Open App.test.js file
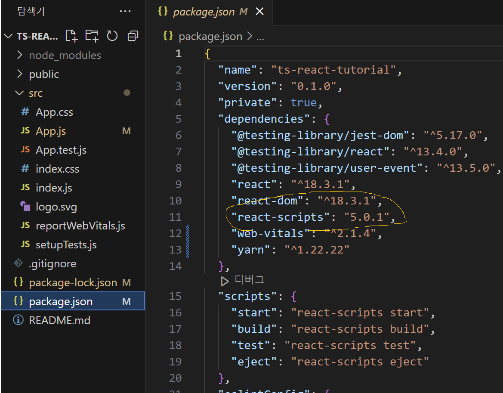 tap(72, 150)
